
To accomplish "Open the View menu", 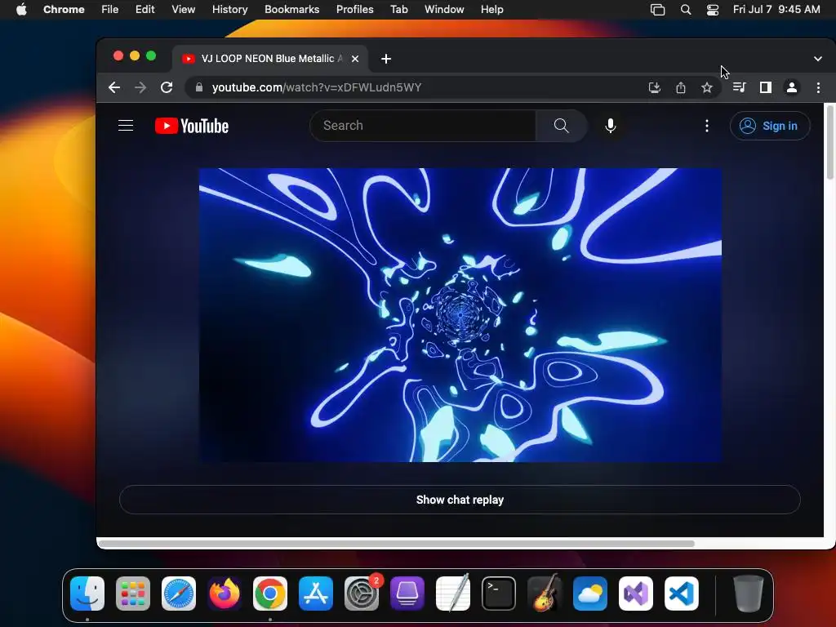I will [183, 10].
